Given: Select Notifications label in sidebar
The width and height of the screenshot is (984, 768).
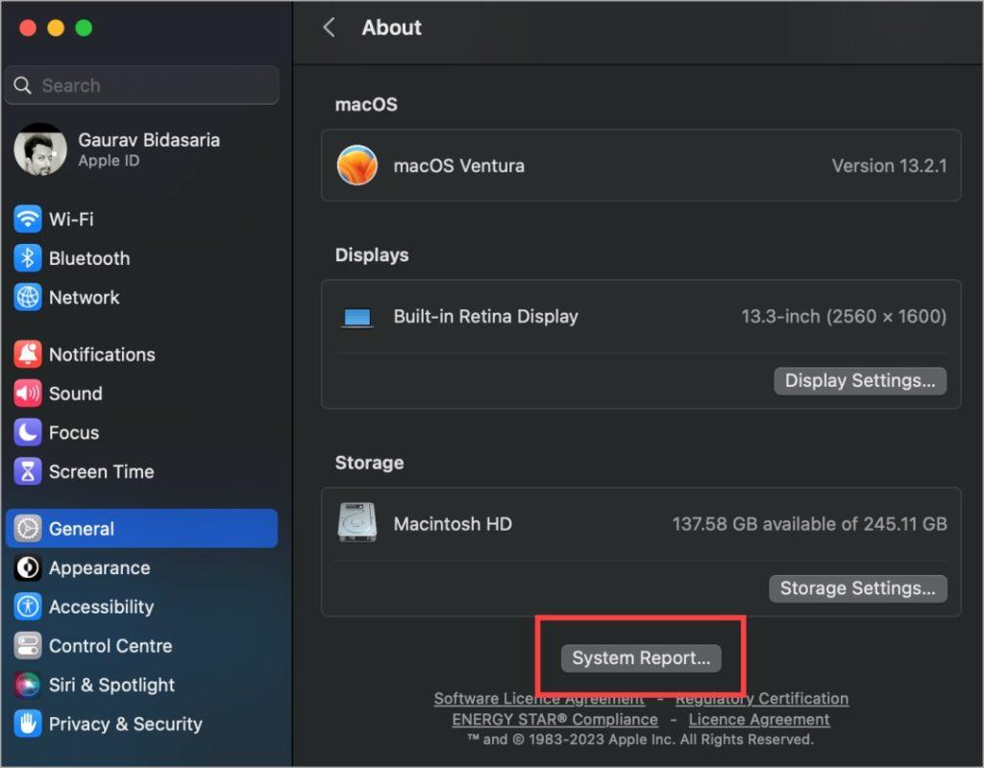Looking at the screenshot, I should point(102,354).
